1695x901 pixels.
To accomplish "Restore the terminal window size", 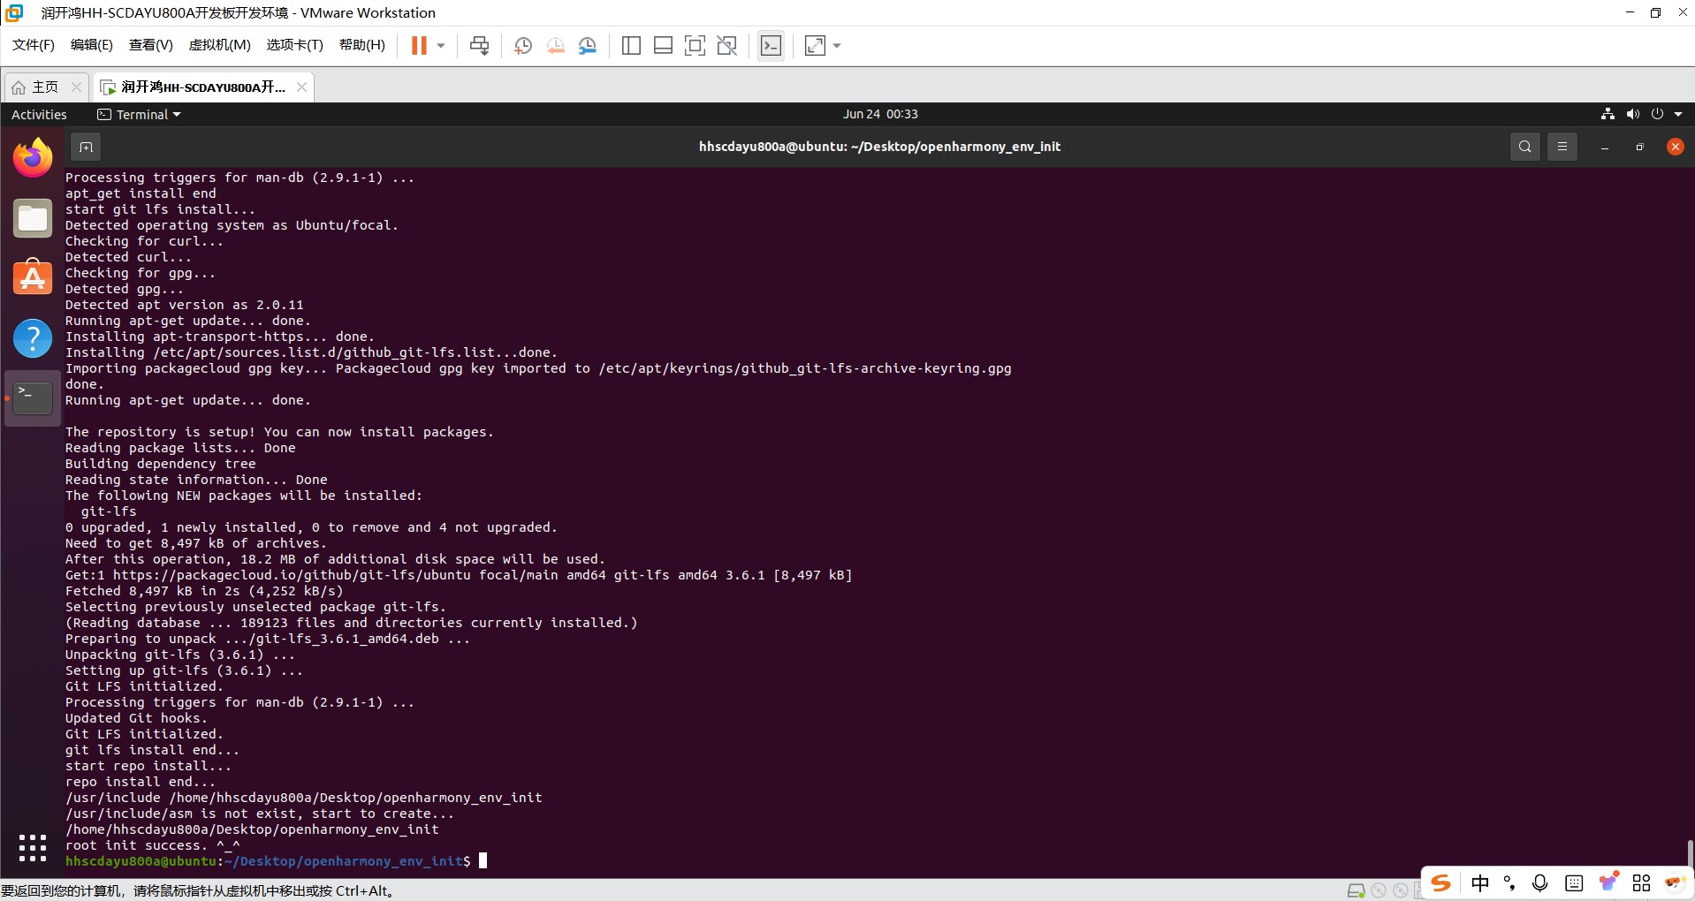I will (1639, 148).
